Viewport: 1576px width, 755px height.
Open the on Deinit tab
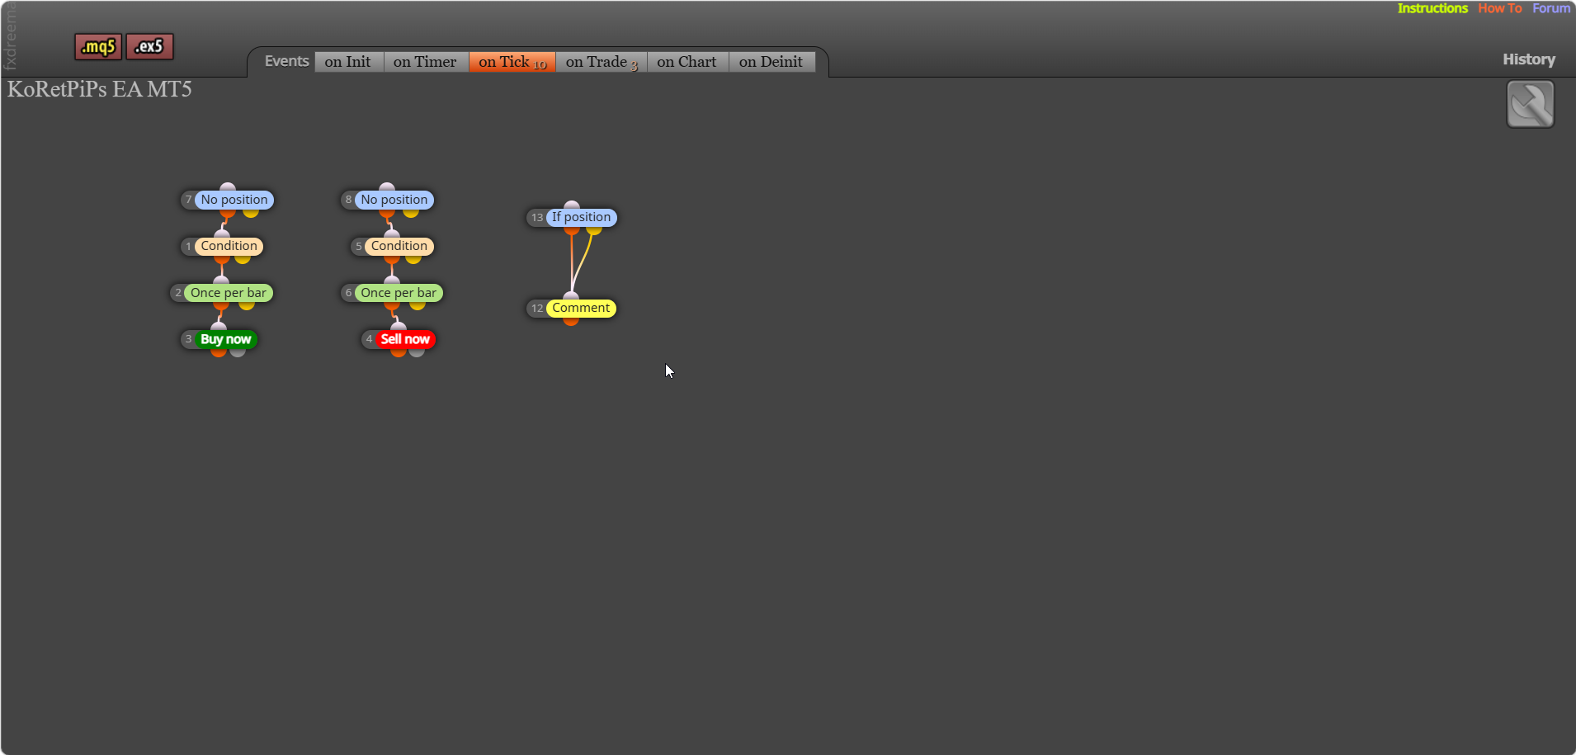tap(771, 62)
